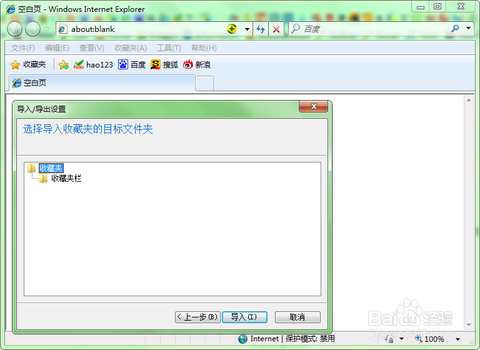Open the search provider dropdown arrow
Viewport: 480px width, 350px height.
468,29
